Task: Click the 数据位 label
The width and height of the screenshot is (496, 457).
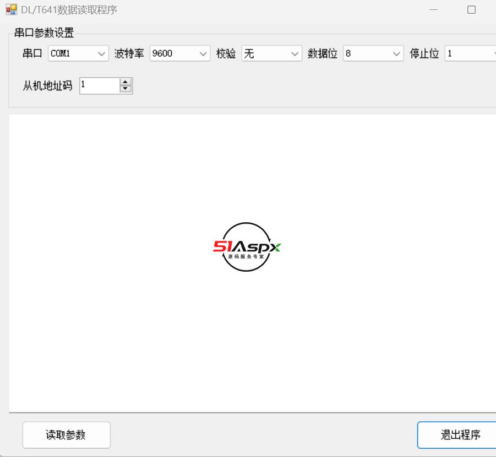Action: click(x=323, y=53)
